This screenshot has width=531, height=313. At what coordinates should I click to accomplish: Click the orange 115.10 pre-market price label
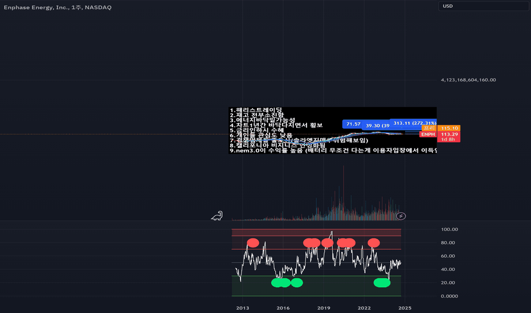pos(449,128)
